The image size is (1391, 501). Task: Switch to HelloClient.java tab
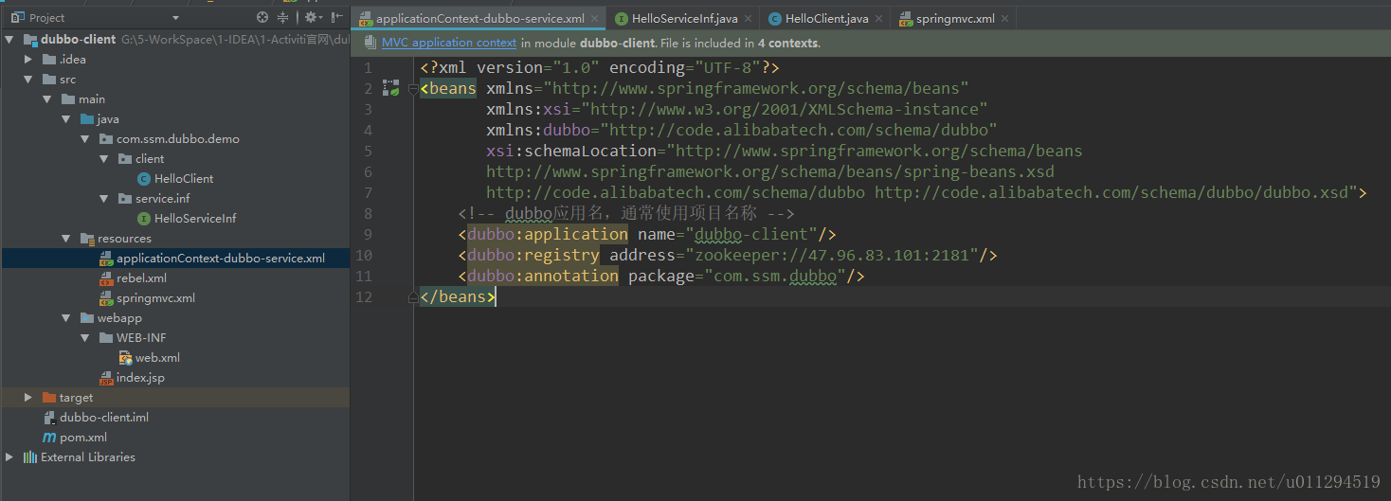pyautogui.click(x=827, y=18)
